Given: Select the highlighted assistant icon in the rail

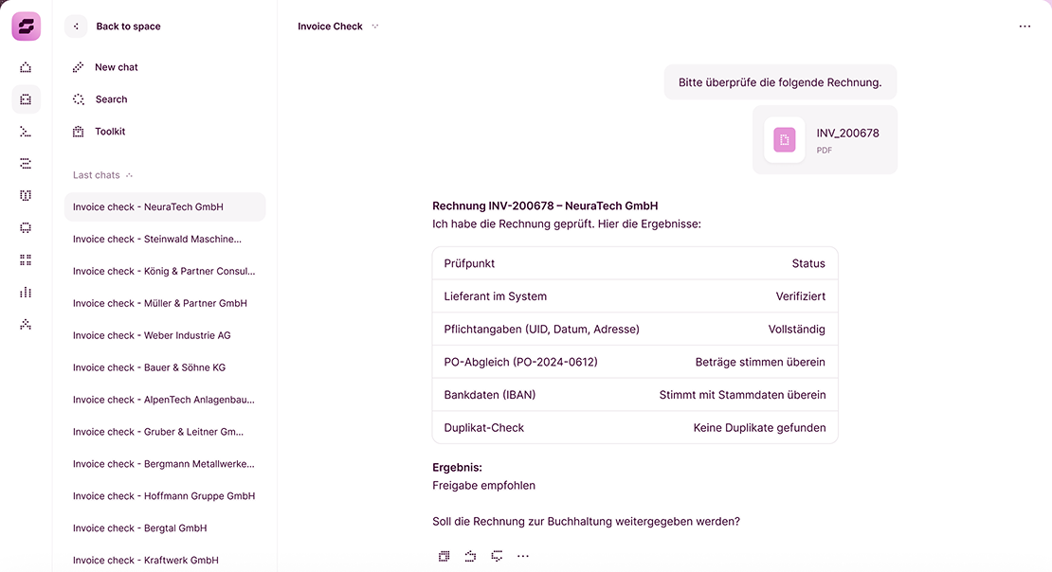Looking at the screenshot, I should click(x=27, y=99).
